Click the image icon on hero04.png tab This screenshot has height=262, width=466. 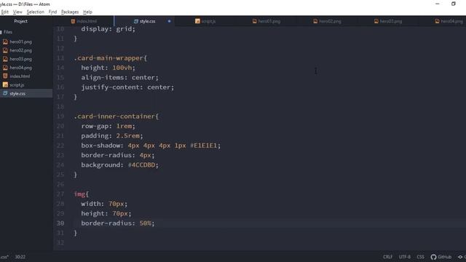[x=437, y=21]
